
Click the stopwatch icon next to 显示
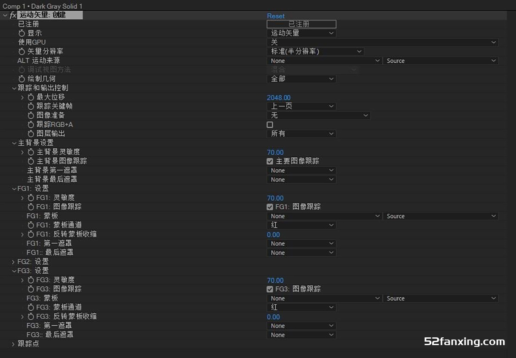tap(21, 33)
